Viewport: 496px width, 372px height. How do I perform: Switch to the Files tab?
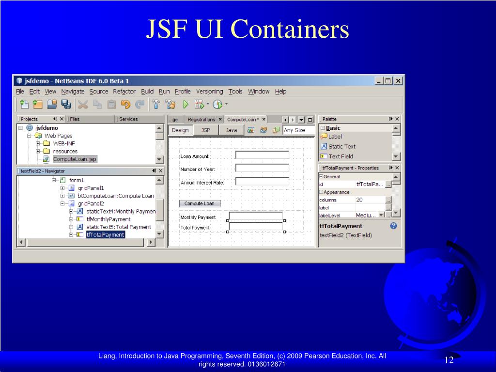[75, 119]
